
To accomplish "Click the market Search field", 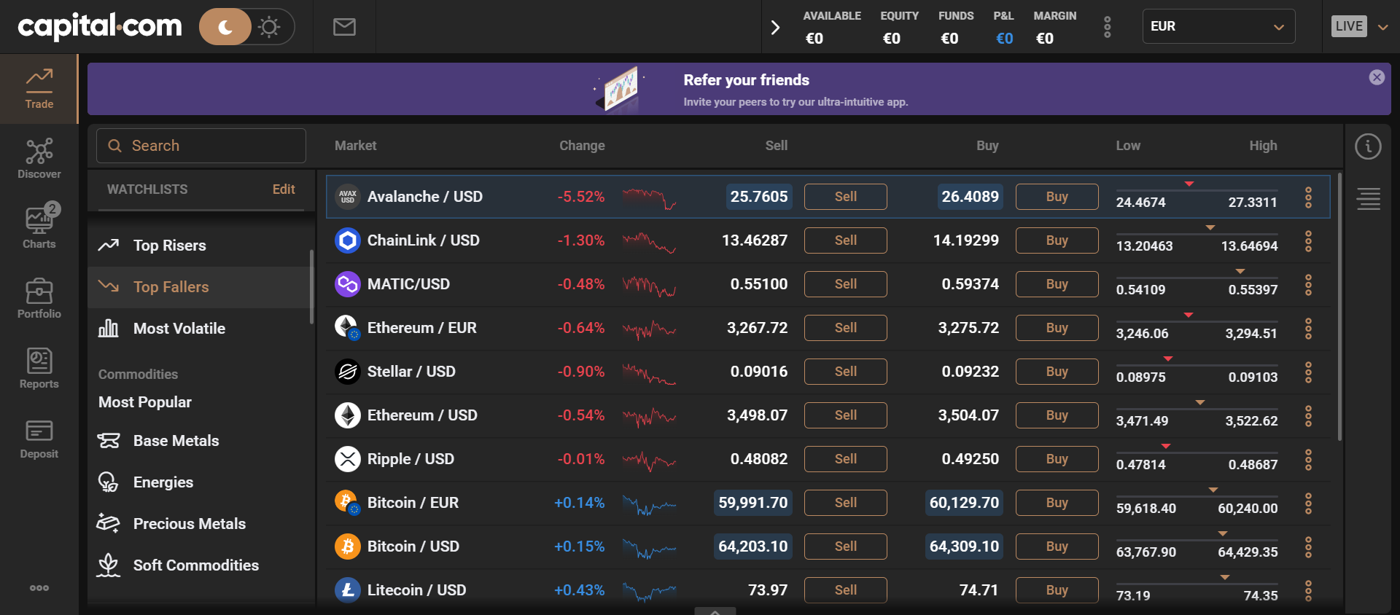I will point(201,146).
